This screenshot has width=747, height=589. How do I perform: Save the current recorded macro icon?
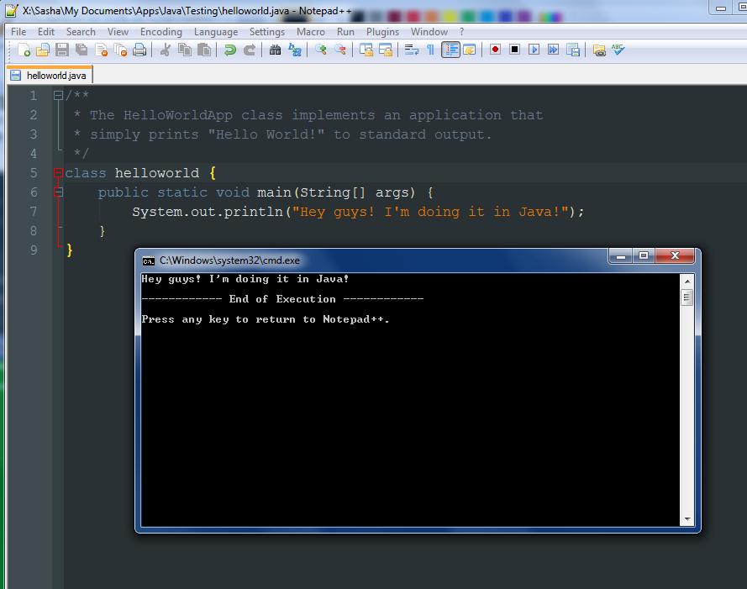(x=572, y=50)
